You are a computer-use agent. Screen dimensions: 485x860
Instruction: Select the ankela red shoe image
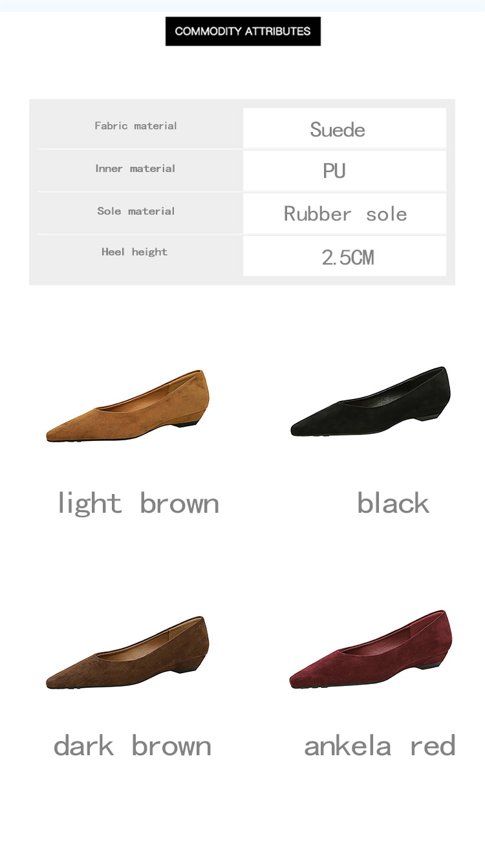point(371,649)
